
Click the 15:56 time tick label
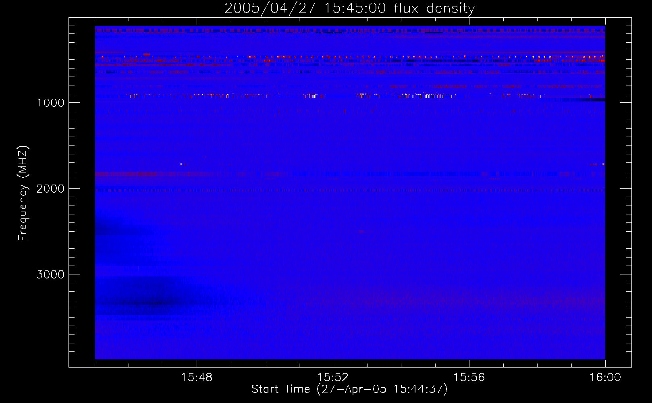click(x=469, y=378)
